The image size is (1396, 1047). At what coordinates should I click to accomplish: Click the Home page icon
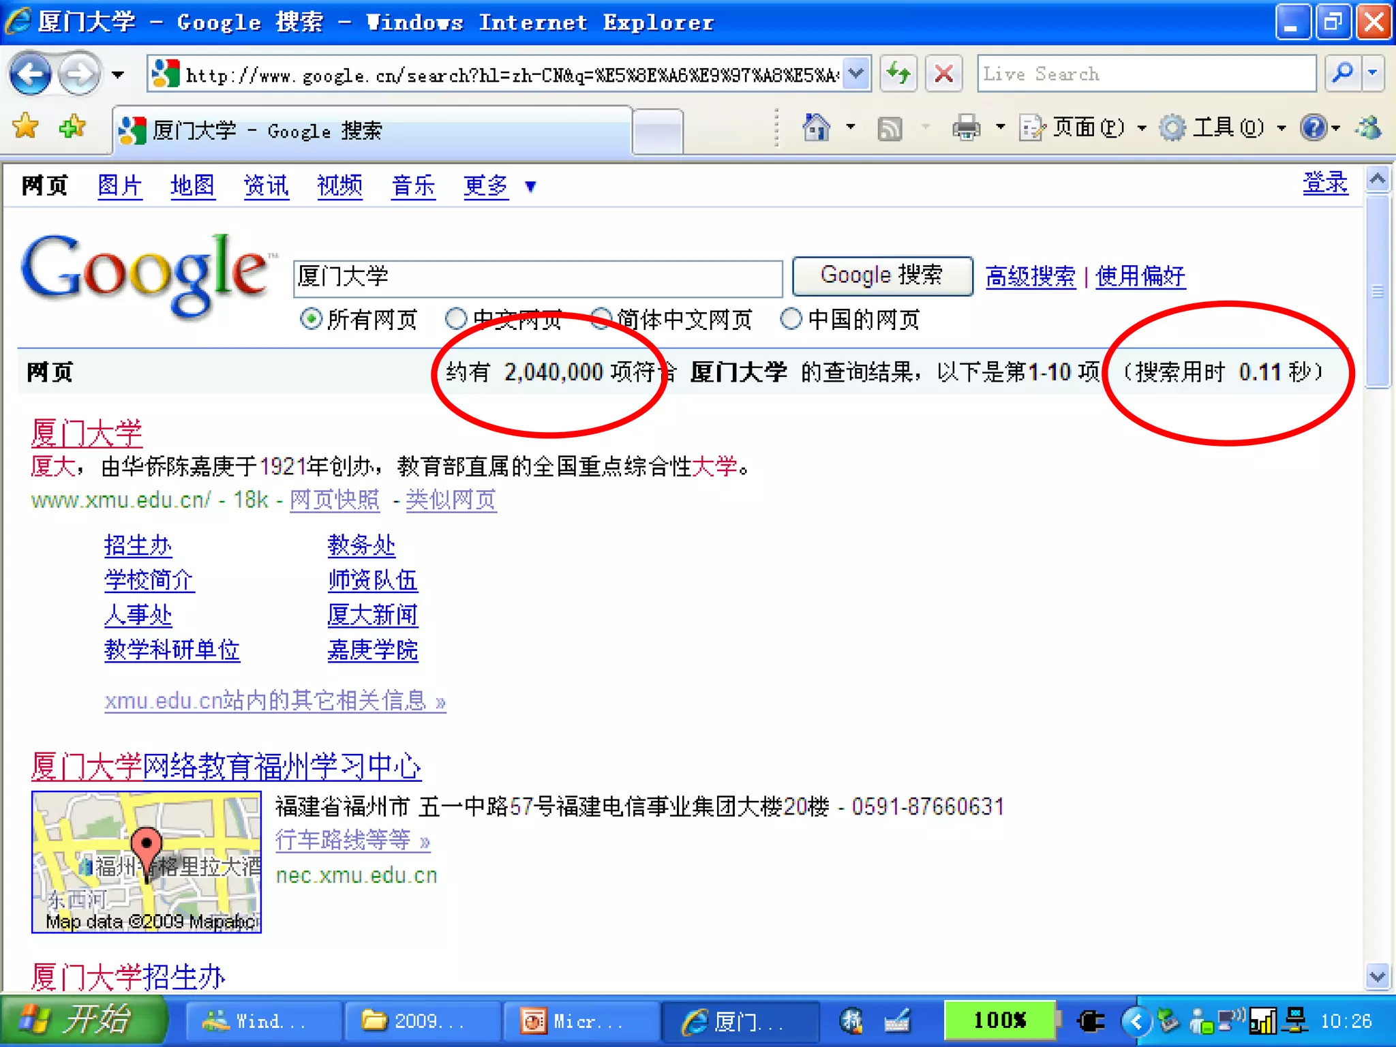pyautogui.click(x=817, y=127)
